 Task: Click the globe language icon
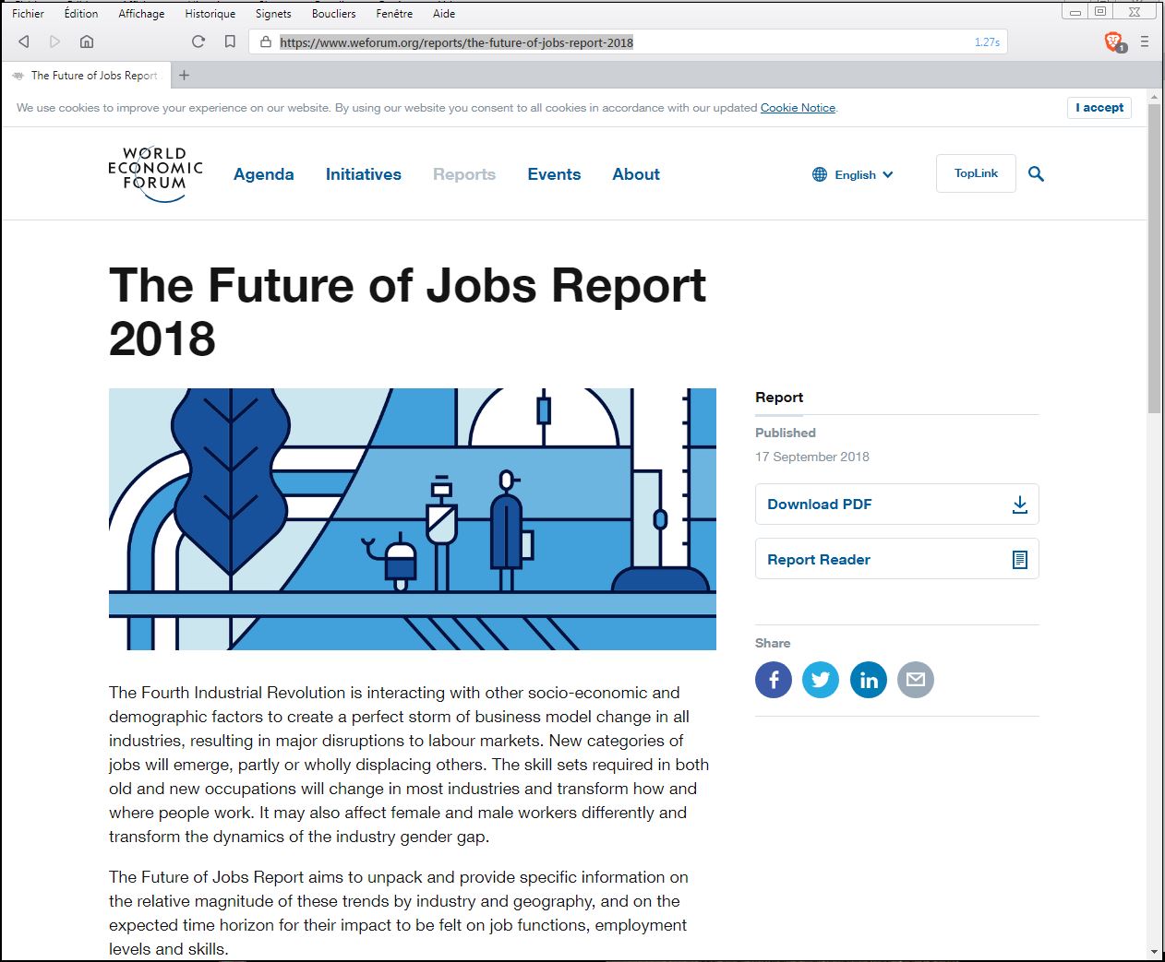[x=820, y=174]
